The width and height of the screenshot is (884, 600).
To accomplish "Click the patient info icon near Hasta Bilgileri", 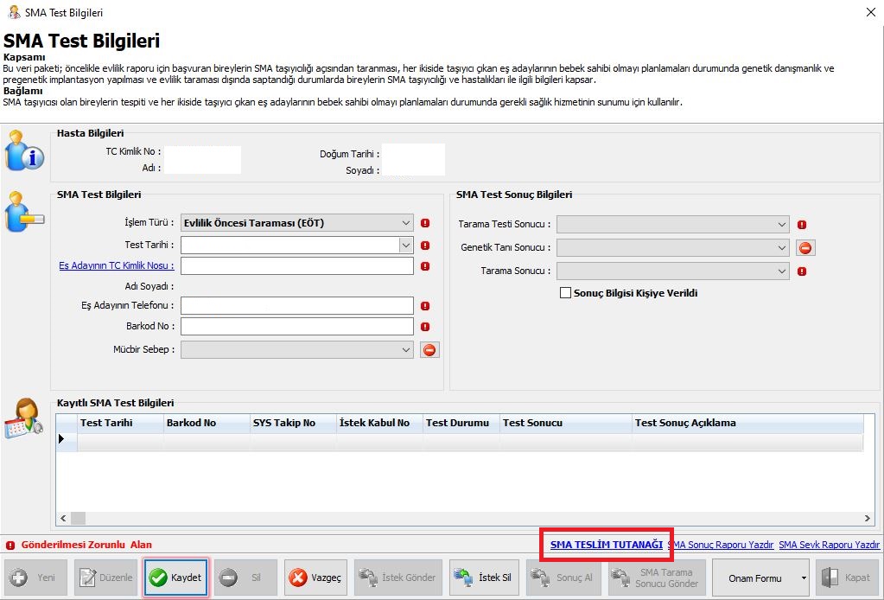I will [x=23, y=151].
